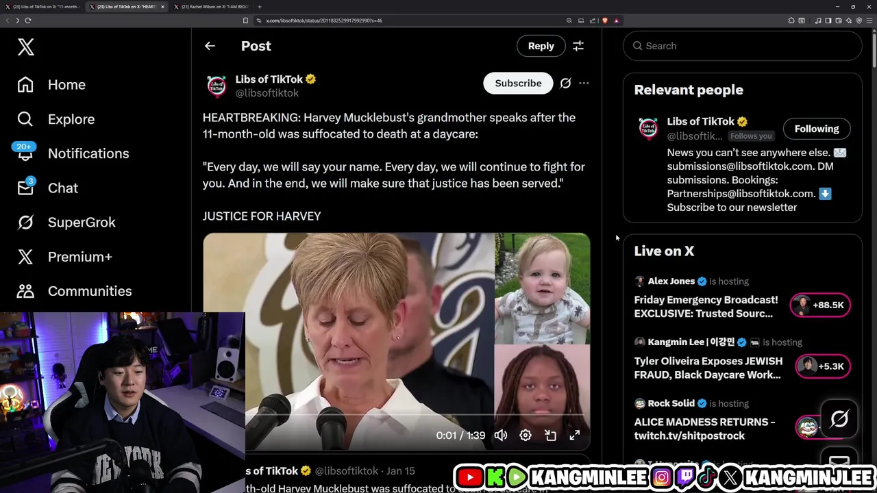Open Rock Solid ALICE MADNESS RETURNS stream
The height and width of the screenshot is (493, 877).
coord(704,429)
